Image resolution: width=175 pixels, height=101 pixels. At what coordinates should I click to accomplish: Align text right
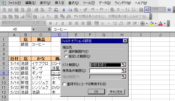(x=83, y=23)
